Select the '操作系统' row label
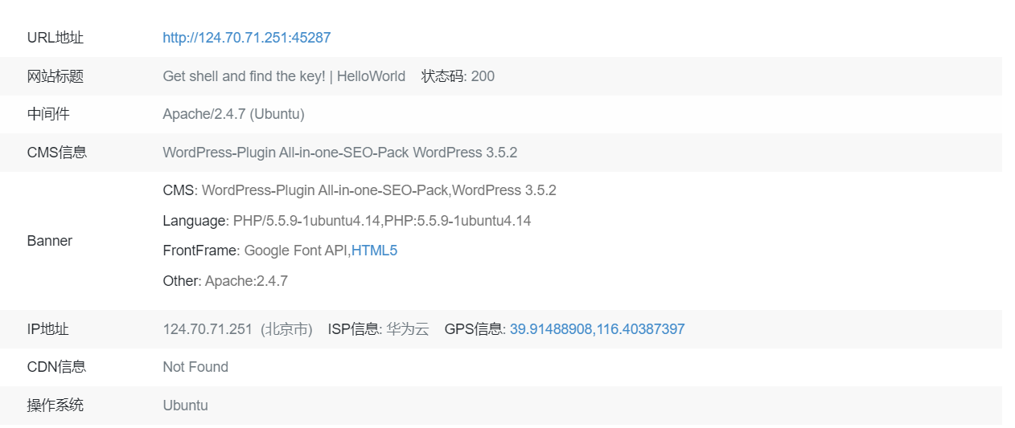 click(x=55, y=406)
